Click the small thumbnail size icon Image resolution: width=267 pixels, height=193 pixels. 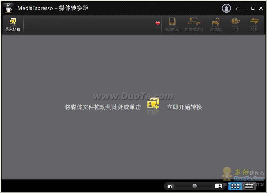coord(170,187)
